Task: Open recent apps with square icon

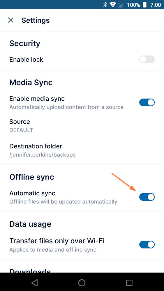Action: 129,283
